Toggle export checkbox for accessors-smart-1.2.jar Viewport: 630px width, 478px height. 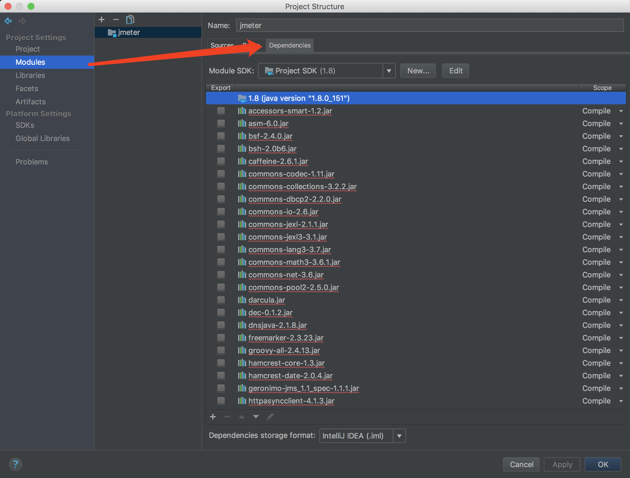[221, 111]
